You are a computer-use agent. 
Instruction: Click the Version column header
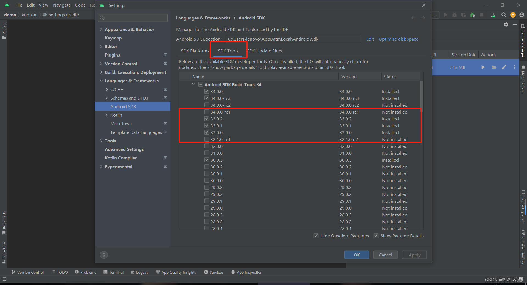[360, 77]
